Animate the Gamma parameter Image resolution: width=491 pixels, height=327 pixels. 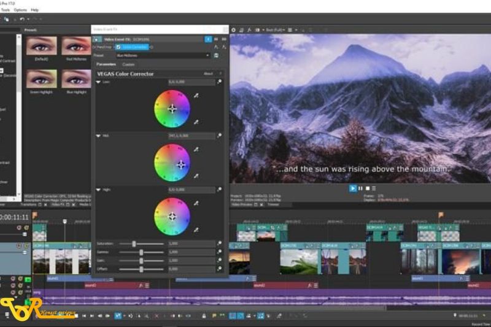220,252
